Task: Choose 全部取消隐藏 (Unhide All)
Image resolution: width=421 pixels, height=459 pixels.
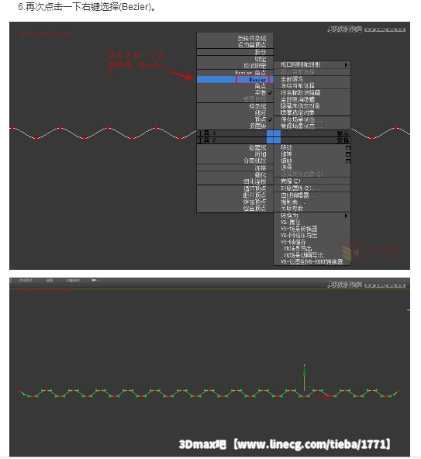Action: tap(298, 99)
